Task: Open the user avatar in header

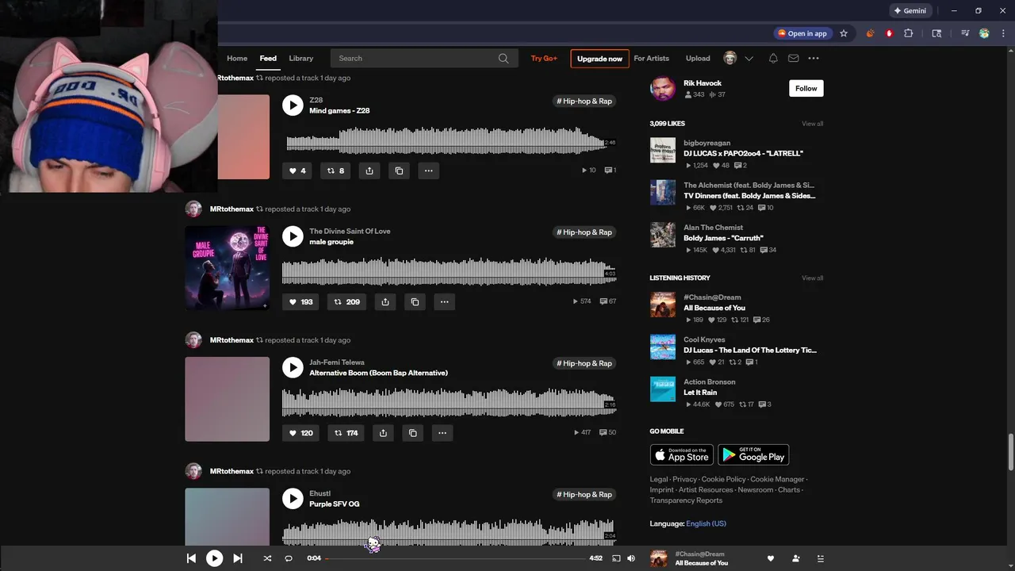Action: pyautogui.click(x=730, y=58)
